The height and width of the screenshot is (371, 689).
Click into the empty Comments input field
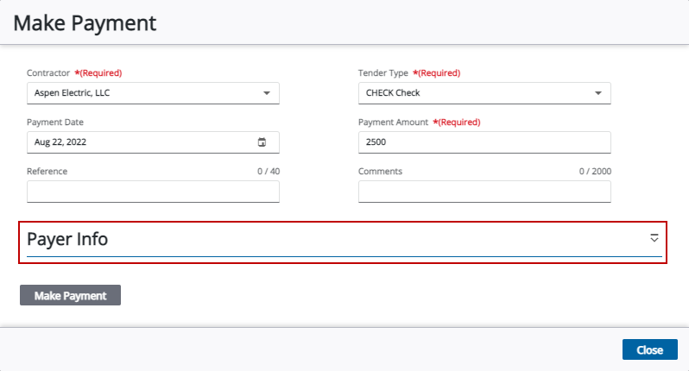pyautogui.click(x=484, y=192)
